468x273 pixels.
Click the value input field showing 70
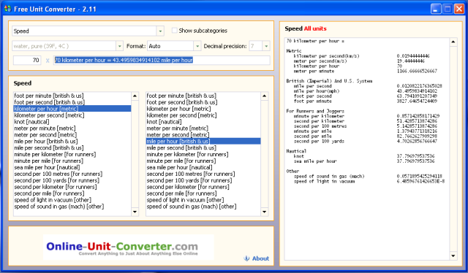tap(27, 60)
